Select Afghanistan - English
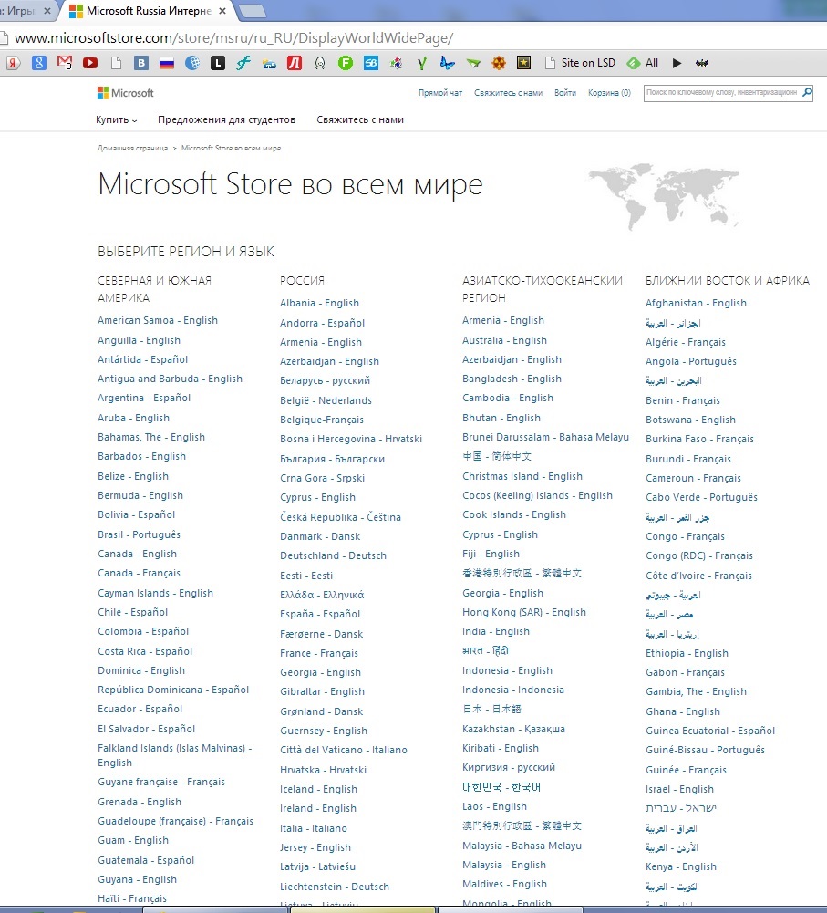This screenshot has width=827, height=913. (696, 303)
